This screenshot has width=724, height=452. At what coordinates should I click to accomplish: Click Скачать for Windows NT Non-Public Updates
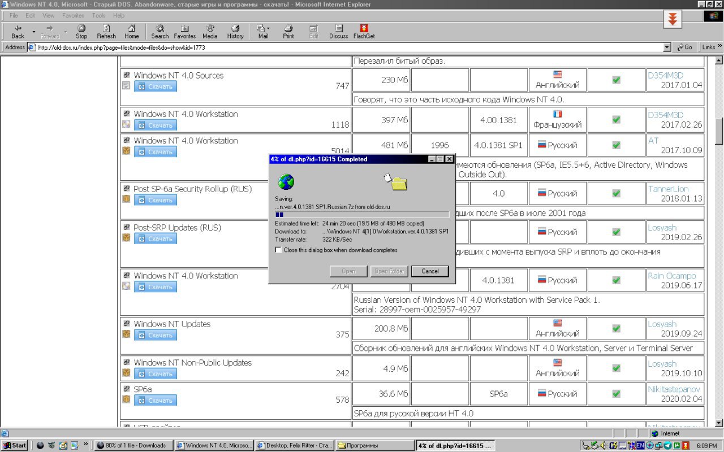[x=156, y=373]
